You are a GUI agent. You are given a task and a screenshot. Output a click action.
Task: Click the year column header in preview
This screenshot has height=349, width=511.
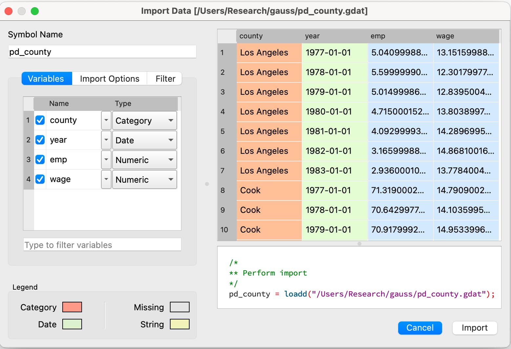coord(335,36)
